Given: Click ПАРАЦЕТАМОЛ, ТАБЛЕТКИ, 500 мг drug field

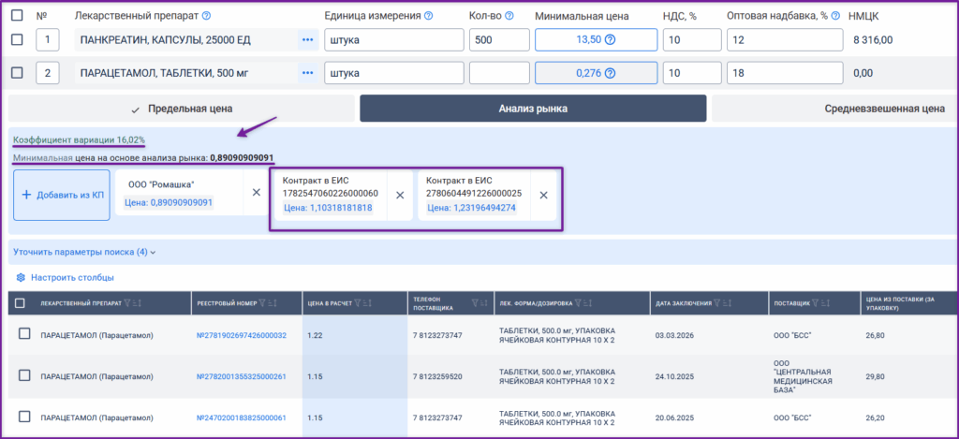Looking at the screenshot, I should click(x=186, y=73).
